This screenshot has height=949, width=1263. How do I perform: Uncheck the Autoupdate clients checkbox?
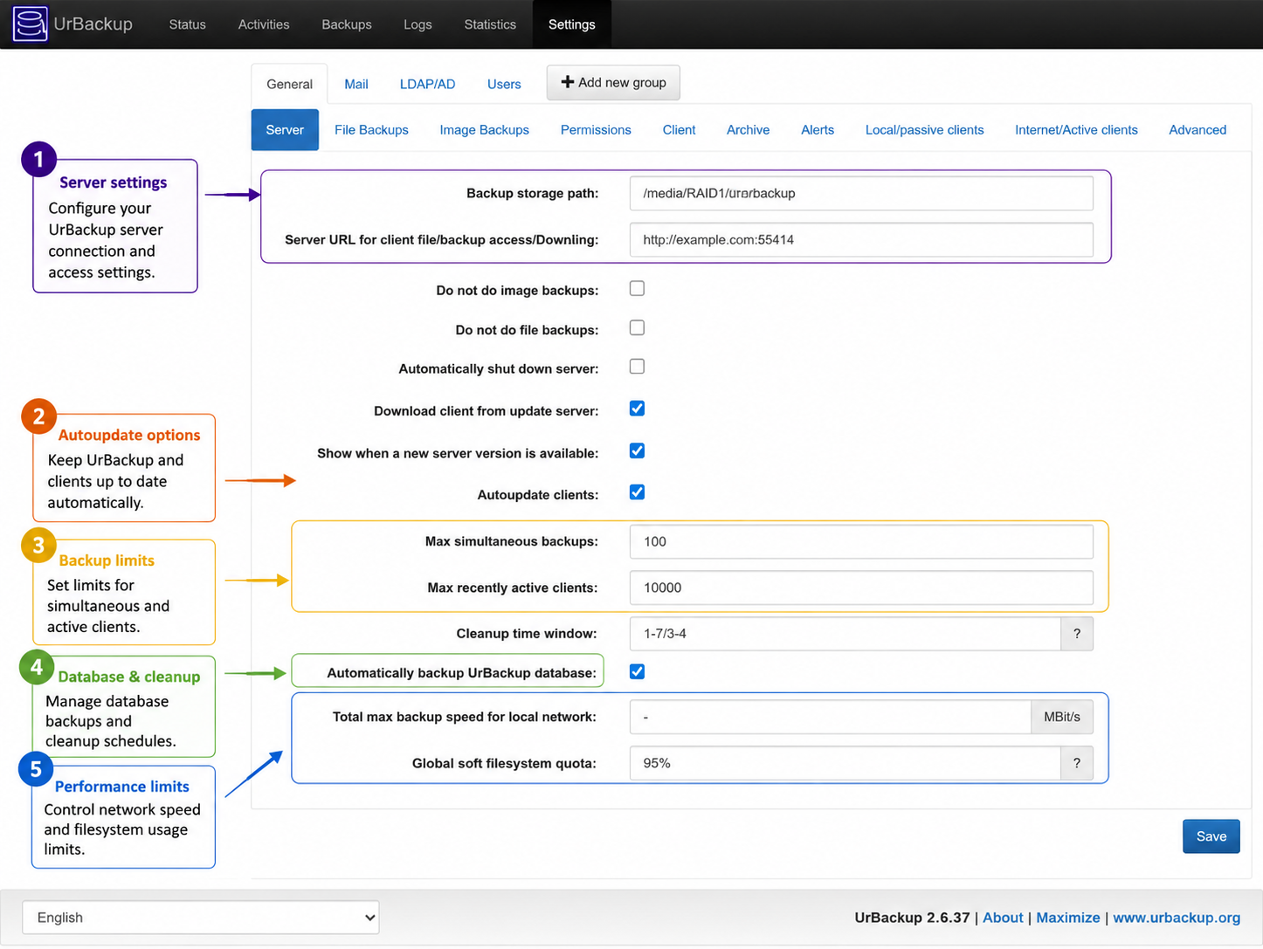point(637,492)
